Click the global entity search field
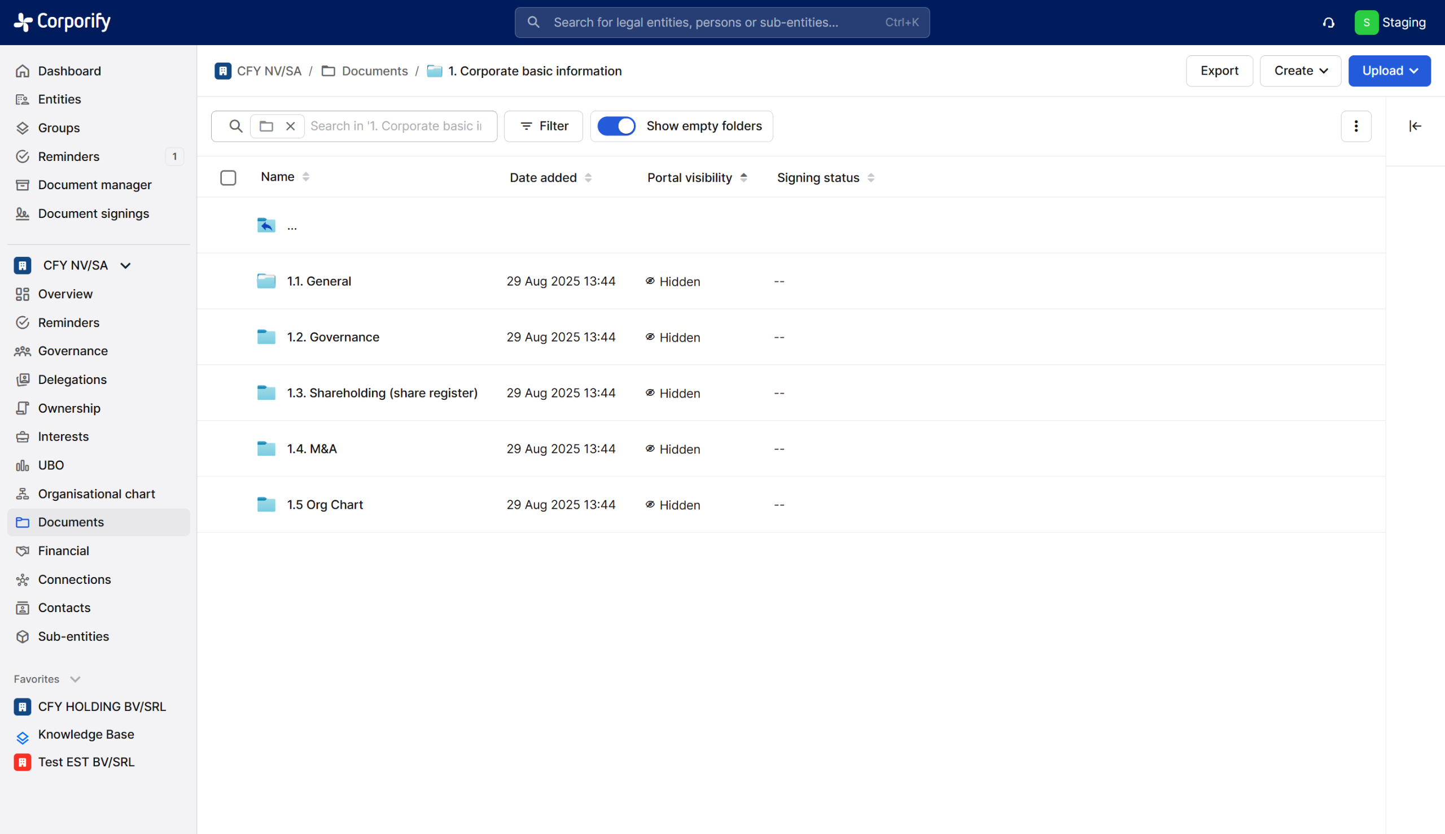This screenshot has height=834, width=1445. tap(721, 23)
